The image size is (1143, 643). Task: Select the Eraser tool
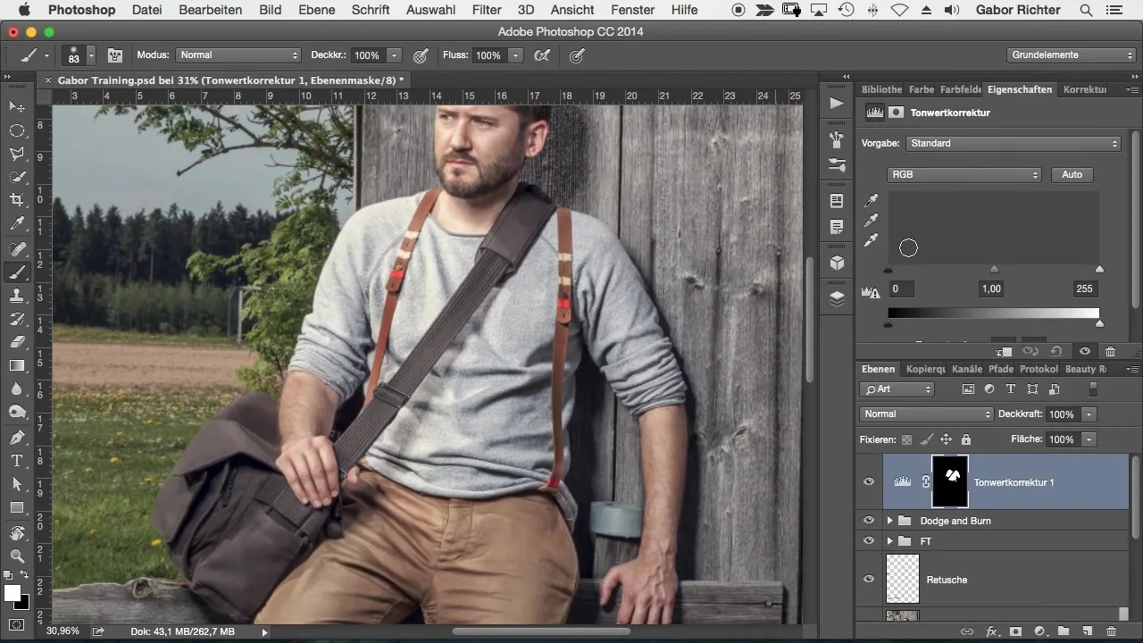point(17,342)
